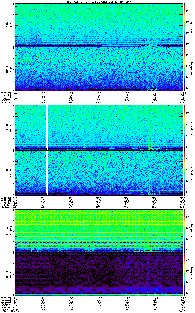Click the 'THE B⊥ freq [Hz]' axis label
The width and height of the screenshot is (195, 313).
(x=9, y=231)
